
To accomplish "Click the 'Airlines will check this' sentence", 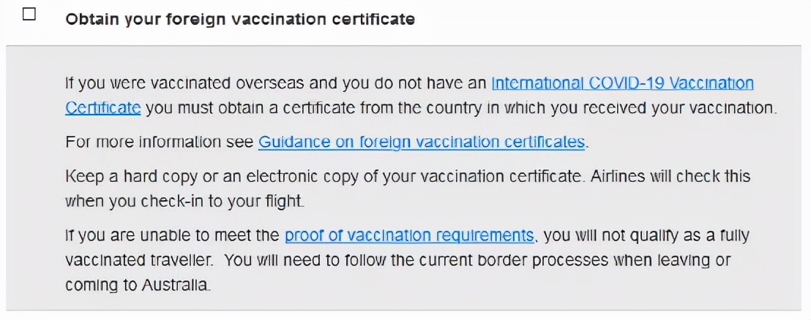I will click(669, 176).
